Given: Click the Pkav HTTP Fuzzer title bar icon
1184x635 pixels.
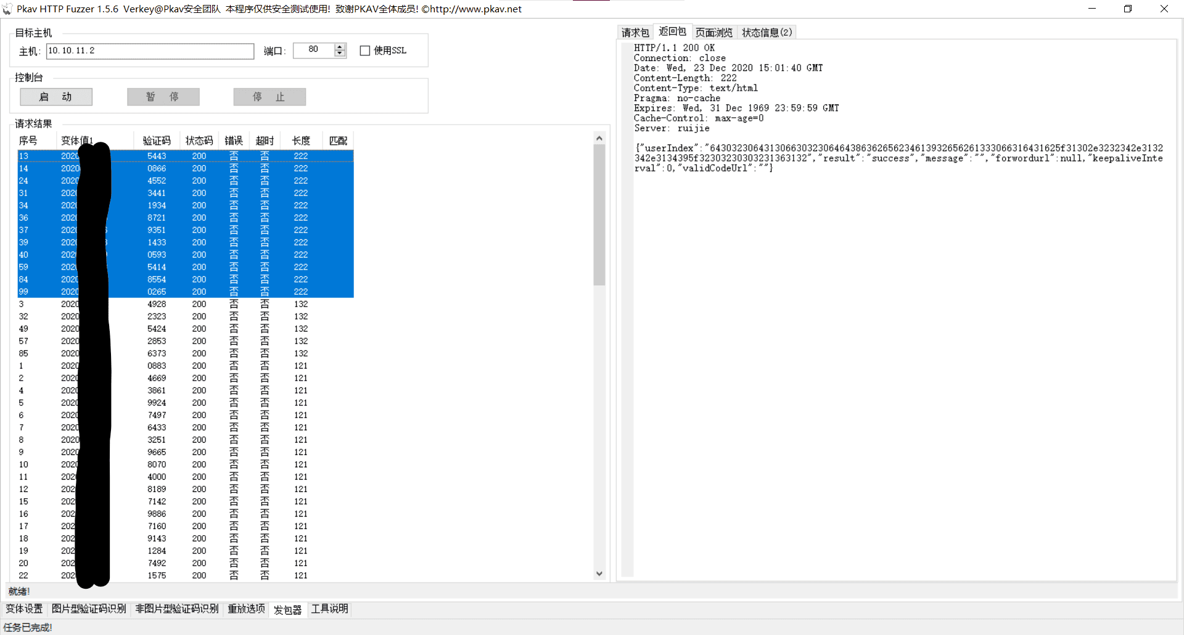Looking at the screenshot, I should point(7,9).
